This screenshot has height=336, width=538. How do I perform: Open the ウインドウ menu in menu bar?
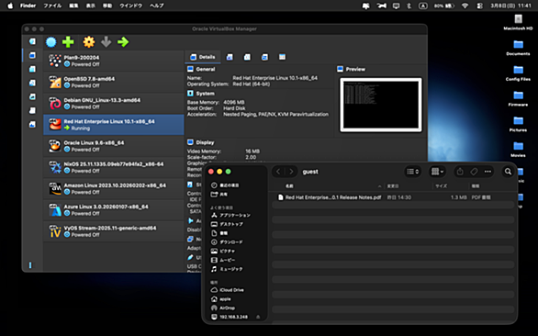click(130, 6)
